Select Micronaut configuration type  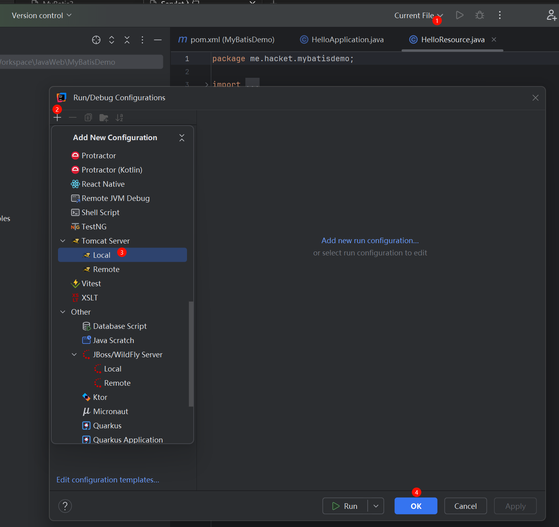pos(123,411)
